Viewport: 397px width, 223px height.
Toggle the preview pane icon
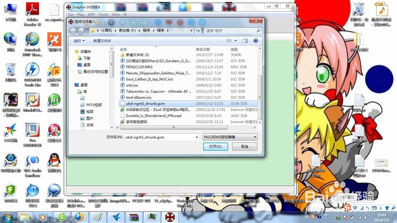coord(245,41)
